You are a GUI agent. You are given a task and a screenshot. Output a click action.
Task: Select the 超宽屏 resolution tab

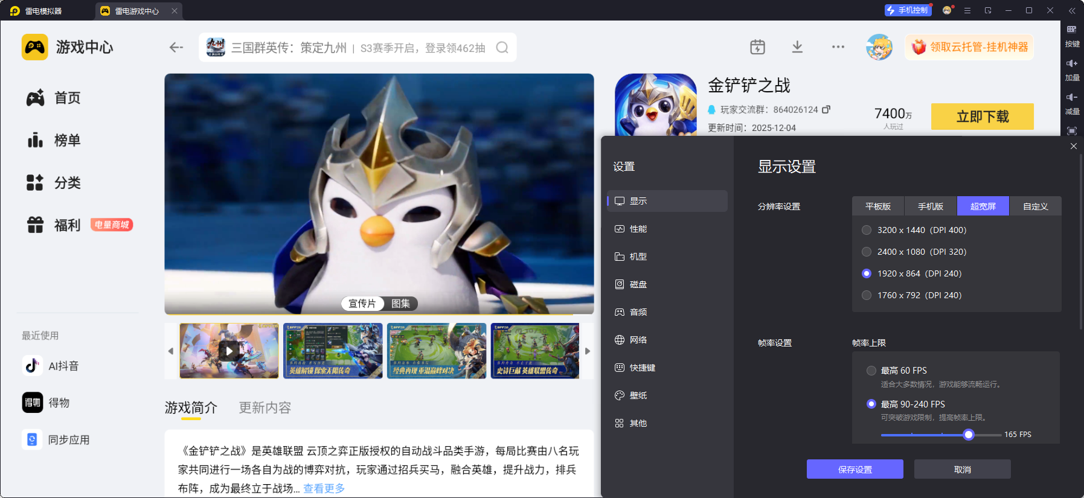tap(983, 206)
